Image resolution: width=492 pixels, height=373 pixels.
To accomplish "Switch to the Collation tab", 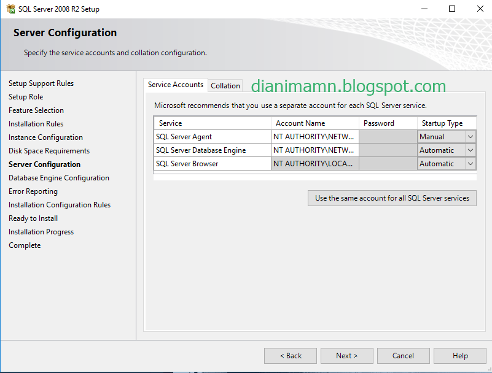I will click(225, 85).
